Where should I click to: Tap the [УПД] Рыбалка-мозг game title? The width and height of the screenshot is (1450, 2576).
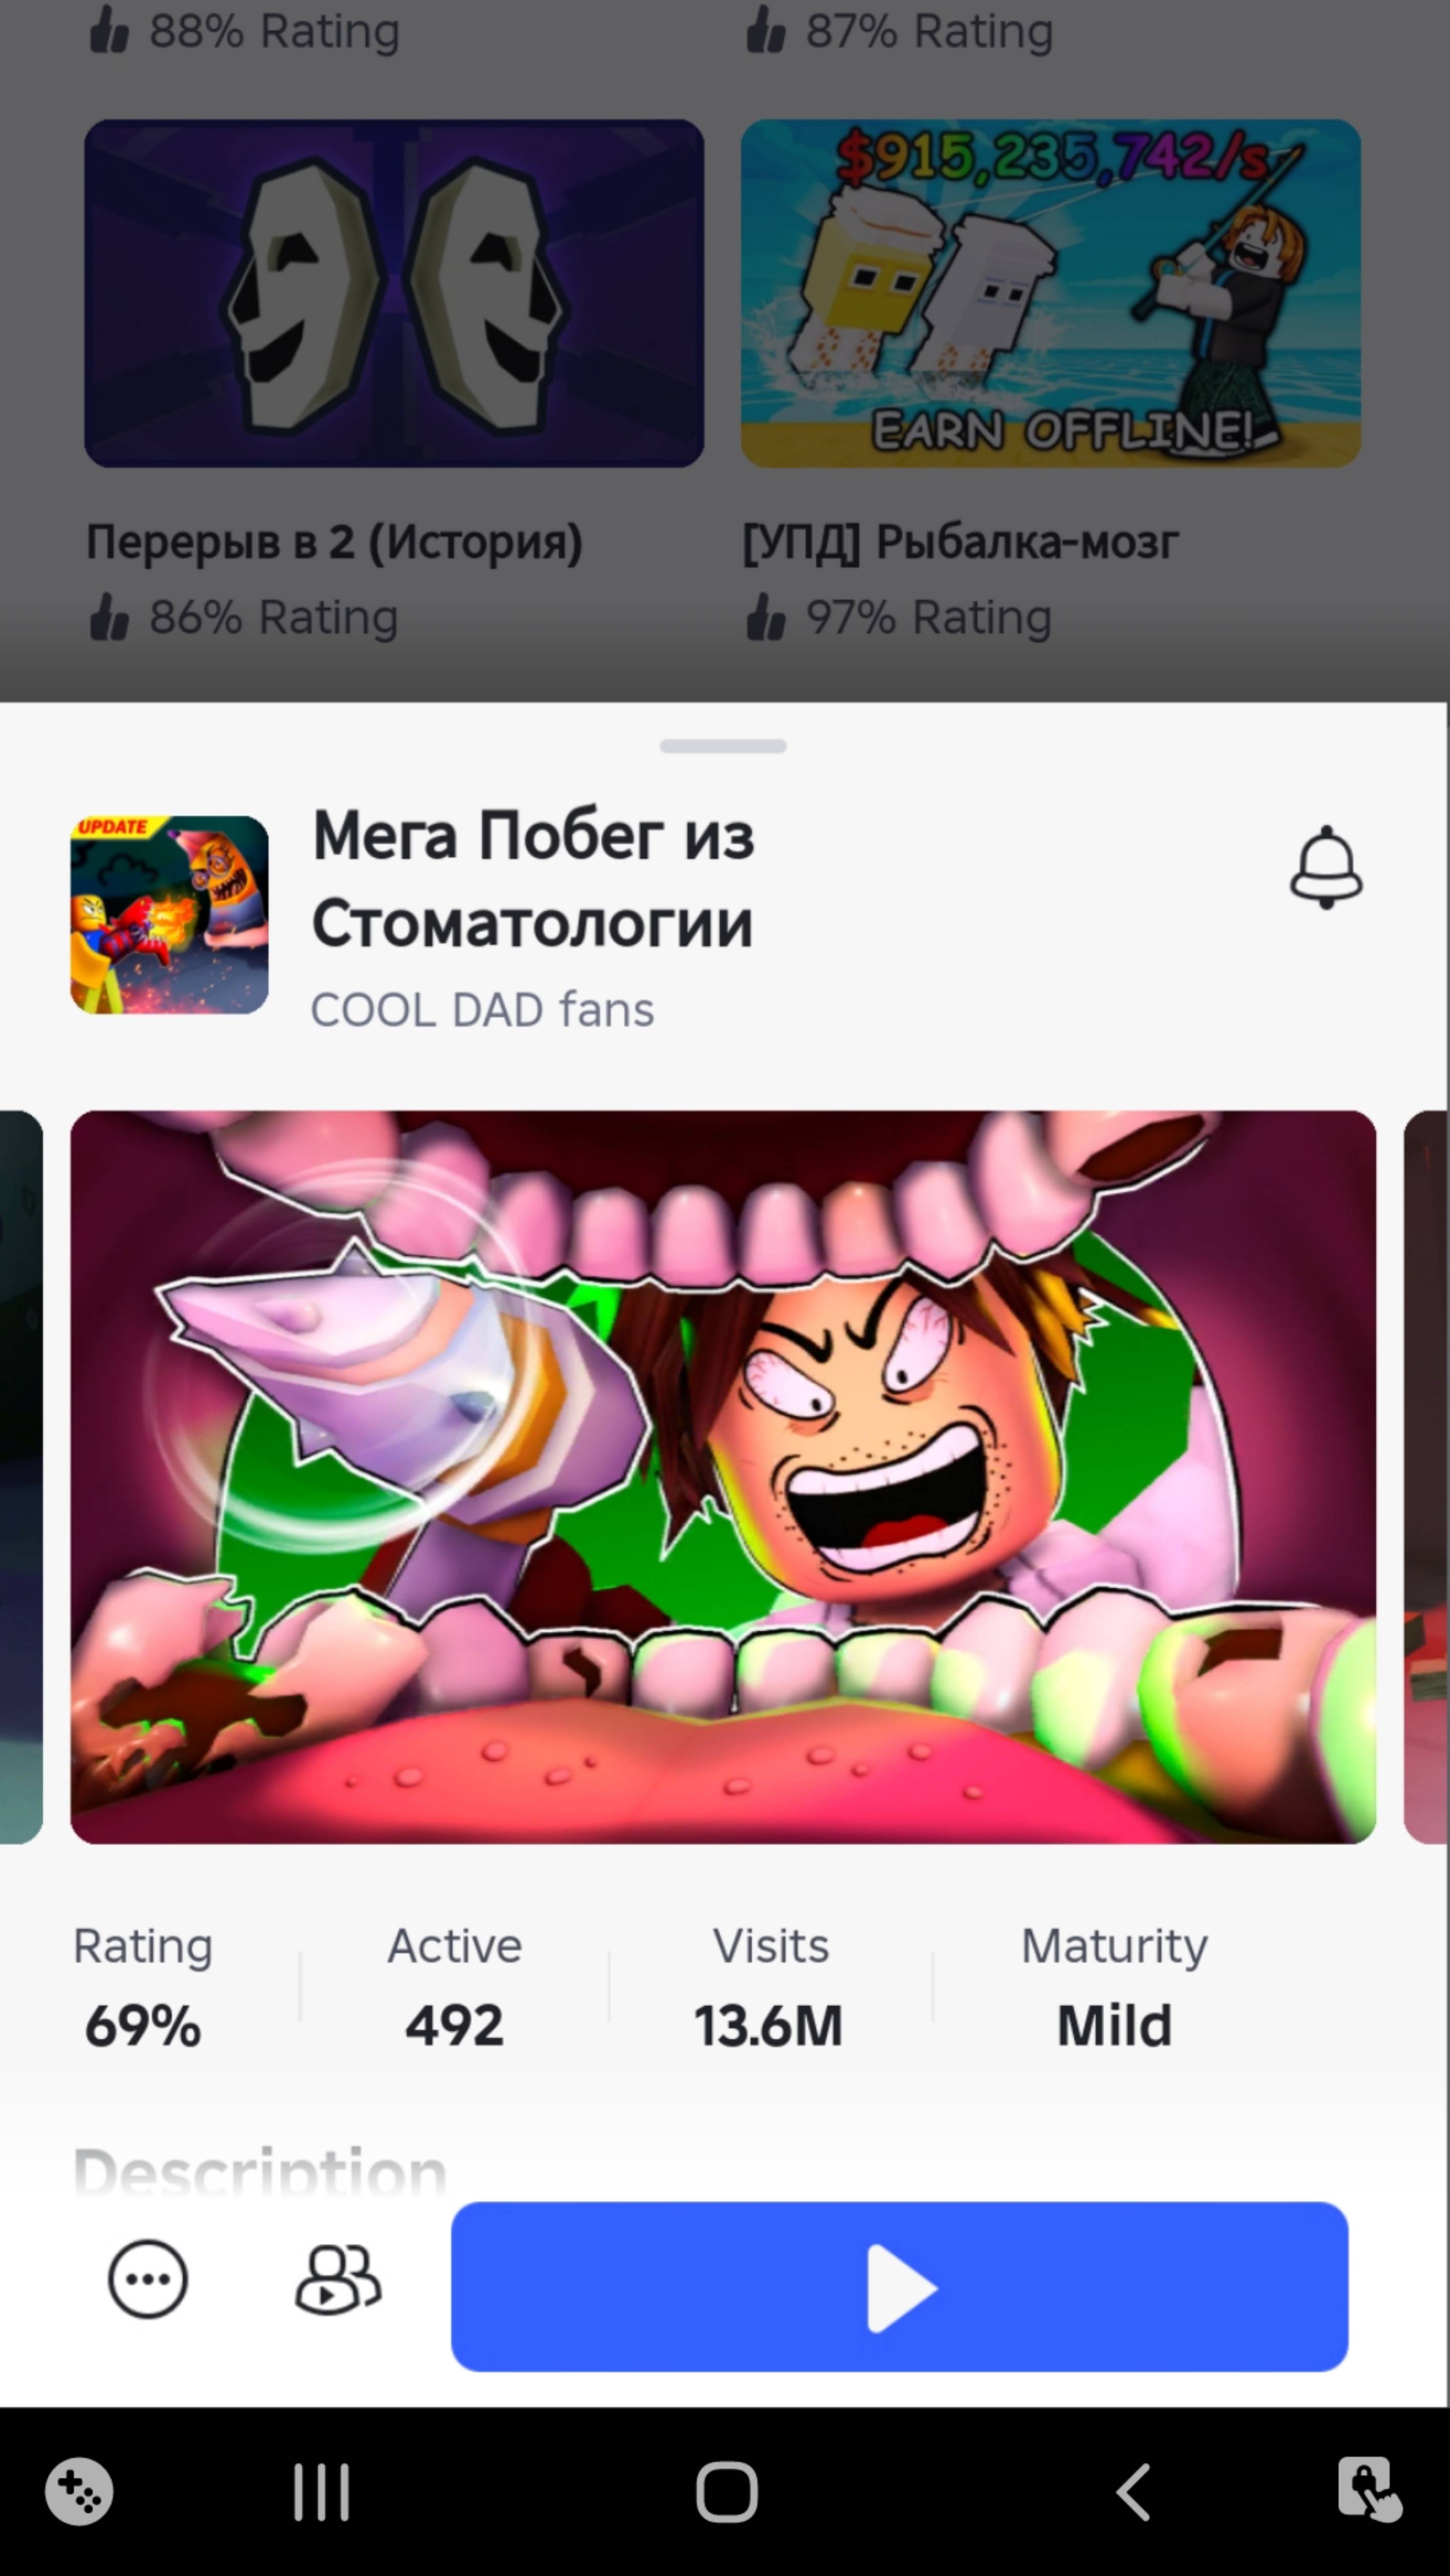click(x=960, y=542)
